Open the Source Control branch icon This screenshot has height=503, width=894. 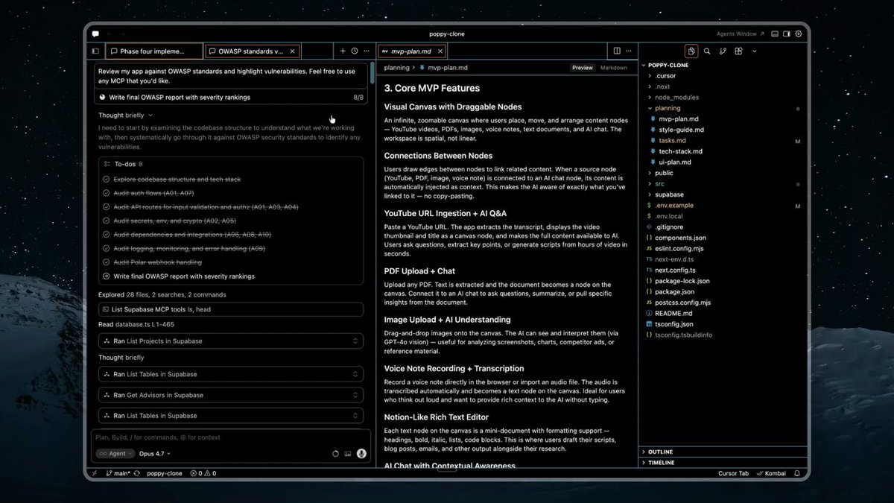click(723, 51)
